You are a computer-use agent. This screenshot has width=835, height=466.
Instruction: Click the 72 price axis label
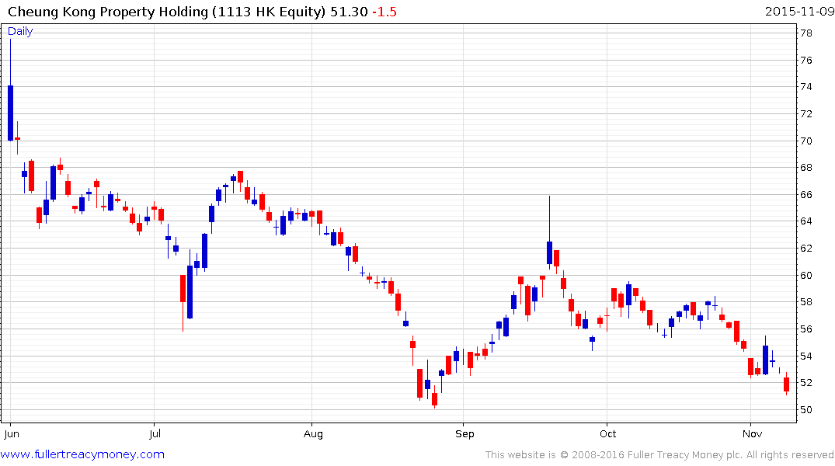[x=805, y=114]
